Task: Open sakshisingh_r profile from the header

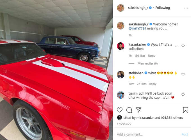Action: tap(138, 8)
